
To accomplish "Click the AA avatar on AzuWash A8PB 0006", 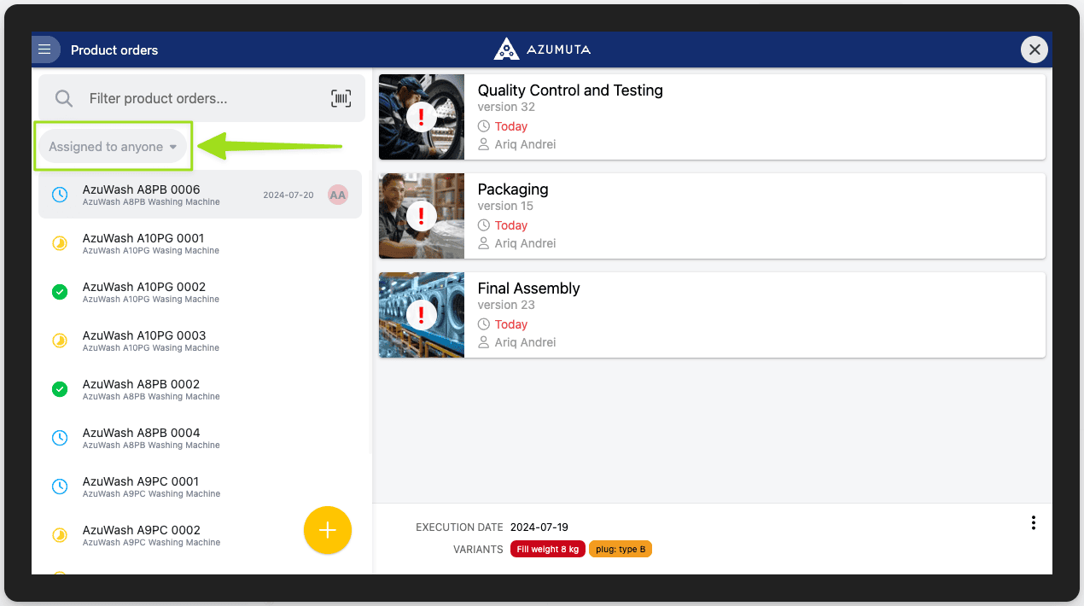I will click(337, 194).
